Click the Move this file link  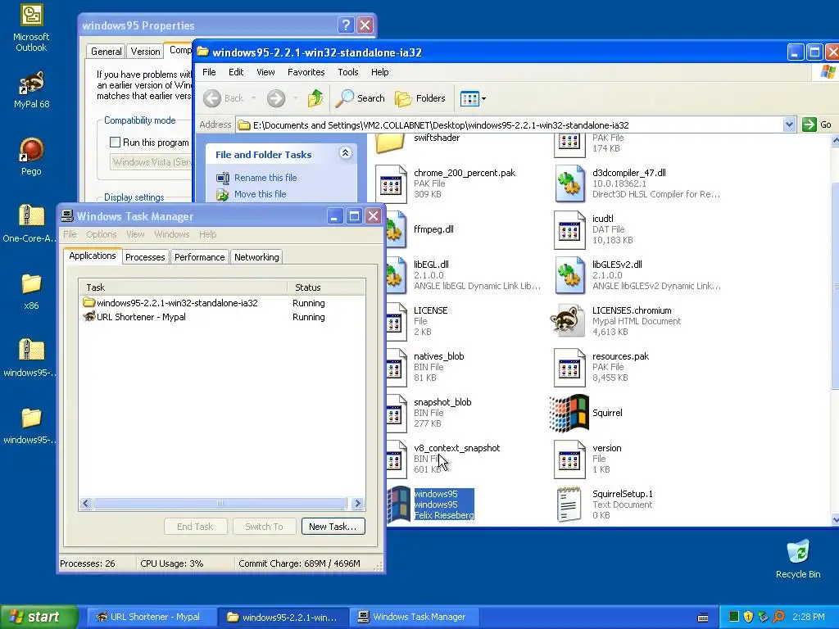[260, 194]
